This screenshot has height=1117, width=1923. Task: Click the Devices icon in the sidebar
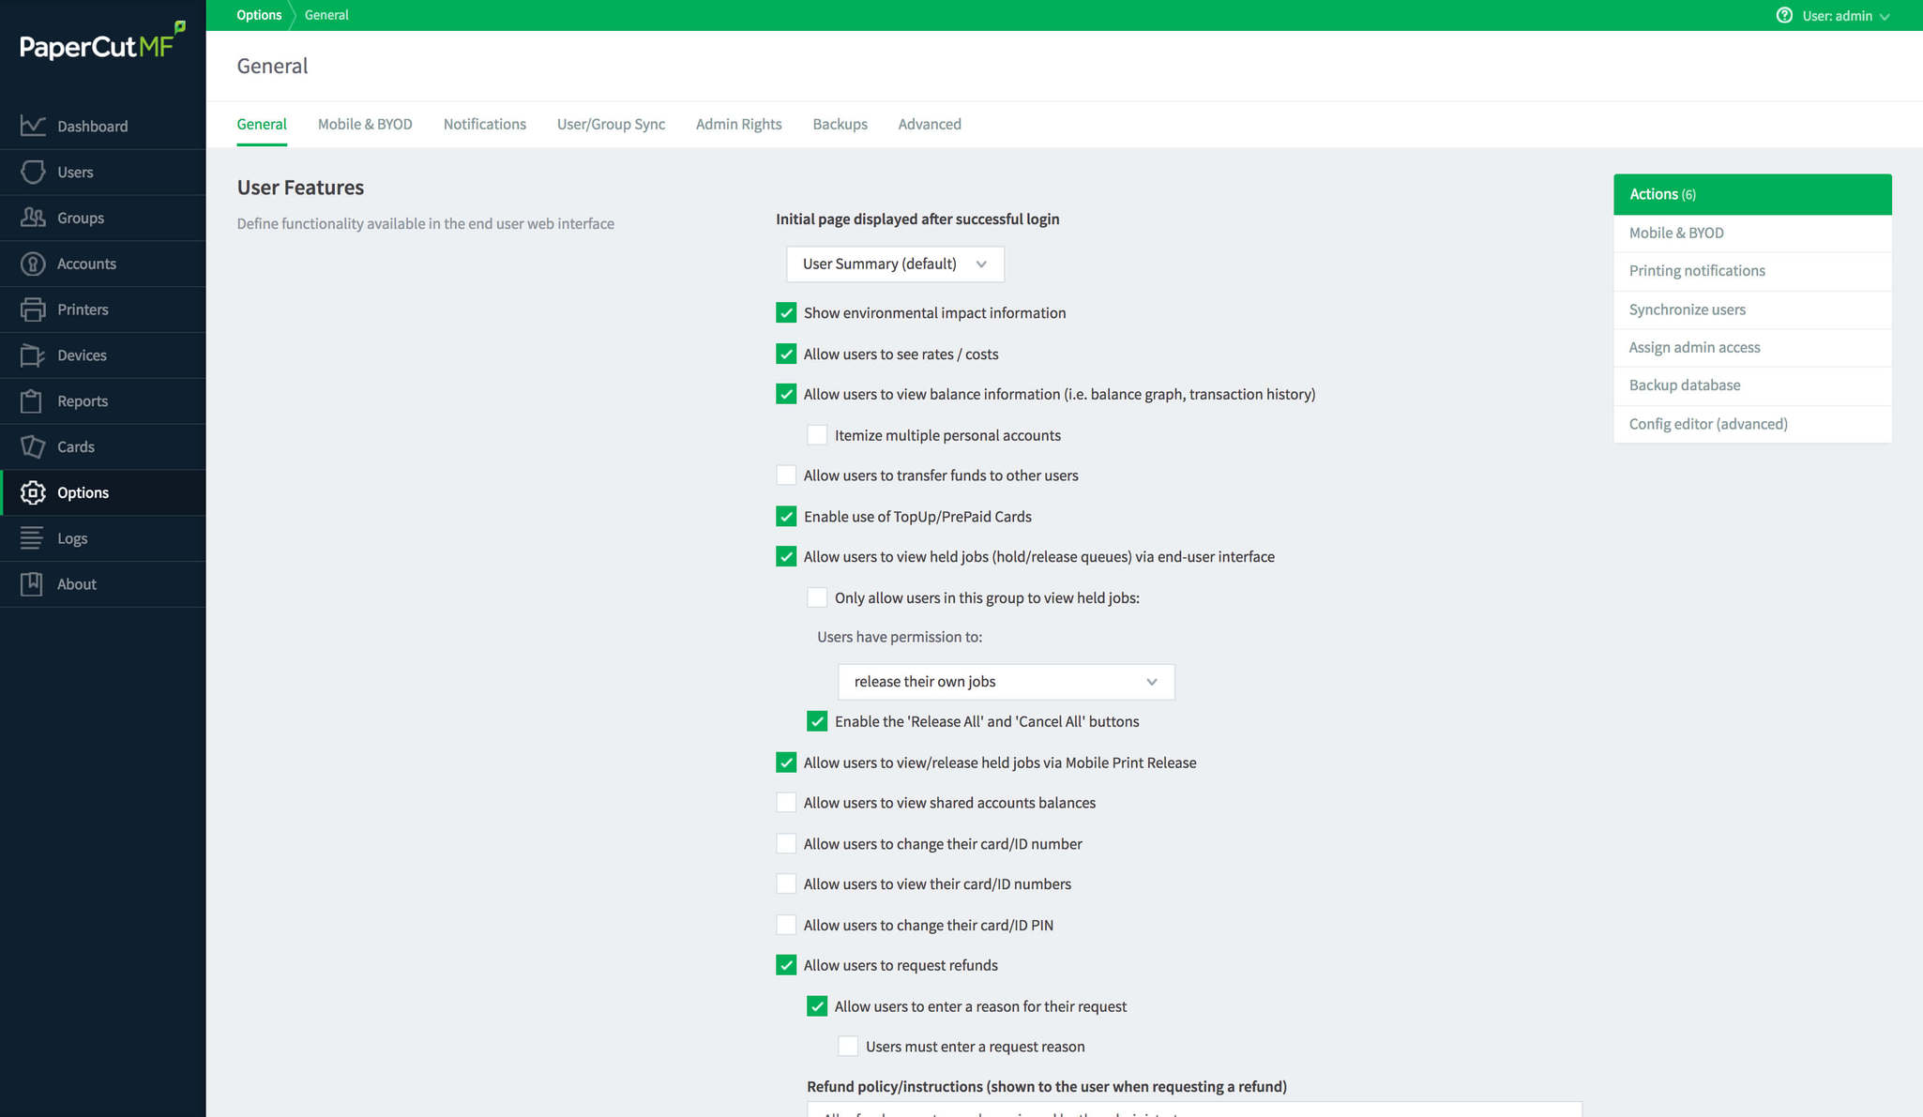pos(33,355)
